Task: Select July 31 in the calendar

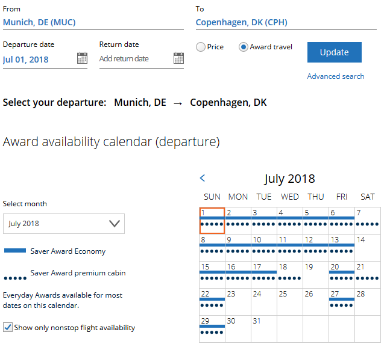Action: coord(263,328)
